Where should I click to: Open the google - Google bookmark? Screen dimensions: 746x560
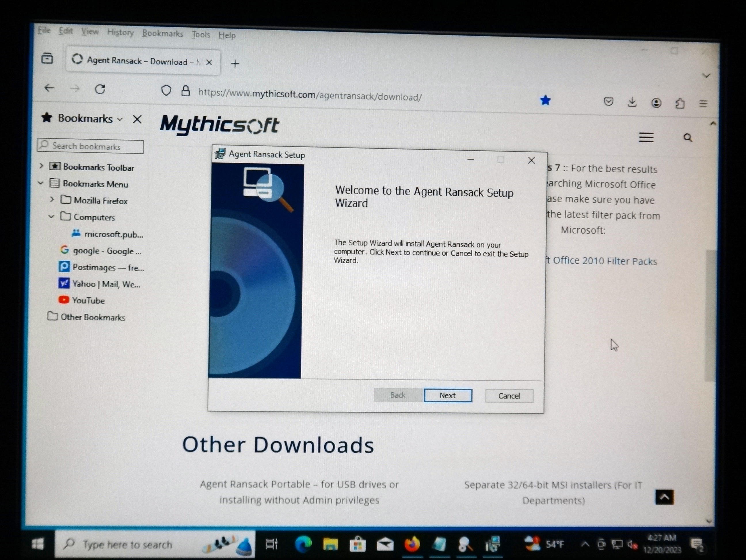click(x=100, y=250)
